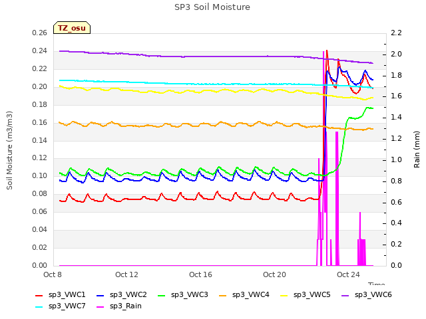Image resolution: width=426 pixels, height=319 pixels.
Task: Click the 0.0 rain axis value
Action: click(x=397, y=265)
